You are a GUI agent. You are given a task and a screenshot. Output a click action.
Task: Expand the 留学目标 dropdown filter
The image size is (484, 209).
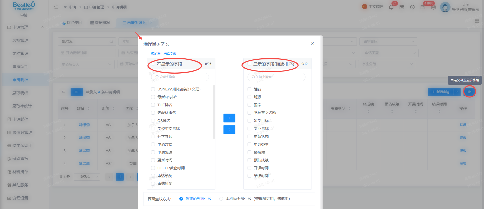[388, 41]
